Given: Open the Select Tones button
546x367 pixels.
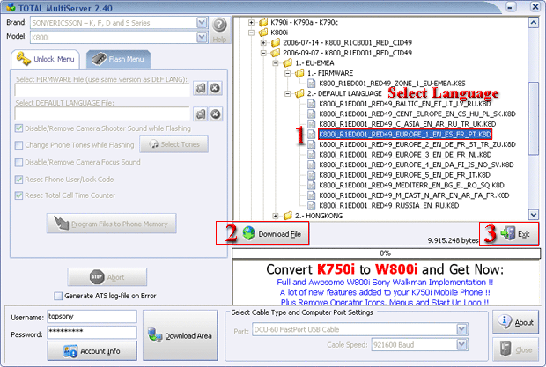Looking at the screenshot, I should tap(173, 144).
